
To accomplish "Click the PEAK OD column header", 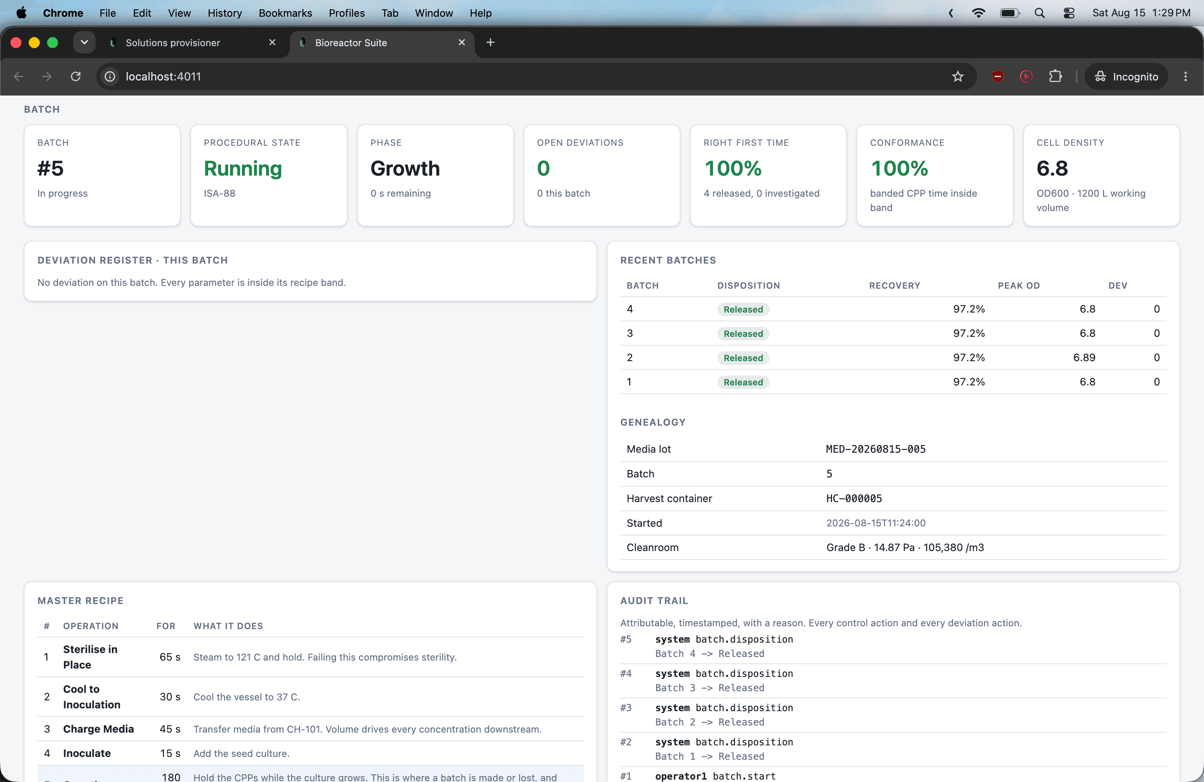I will click(1018, 285).
